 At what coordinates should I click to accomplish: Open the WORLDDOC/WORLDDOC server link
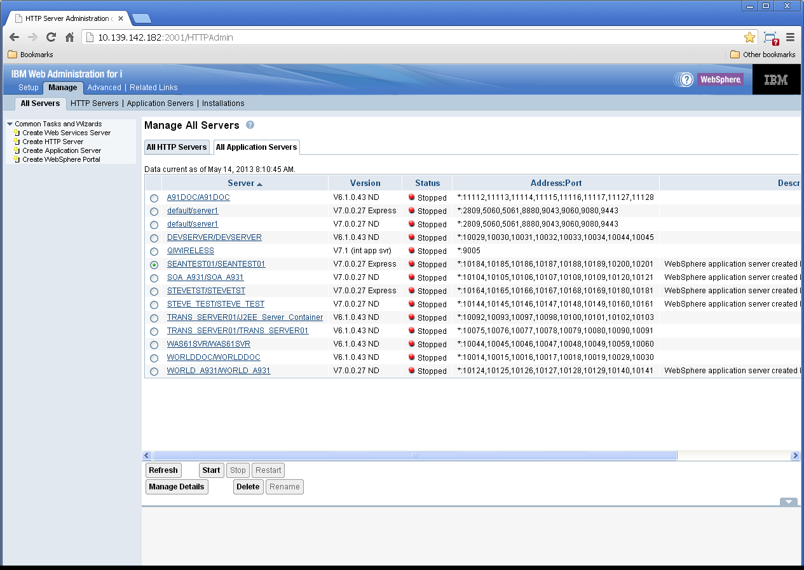point(214,357)
